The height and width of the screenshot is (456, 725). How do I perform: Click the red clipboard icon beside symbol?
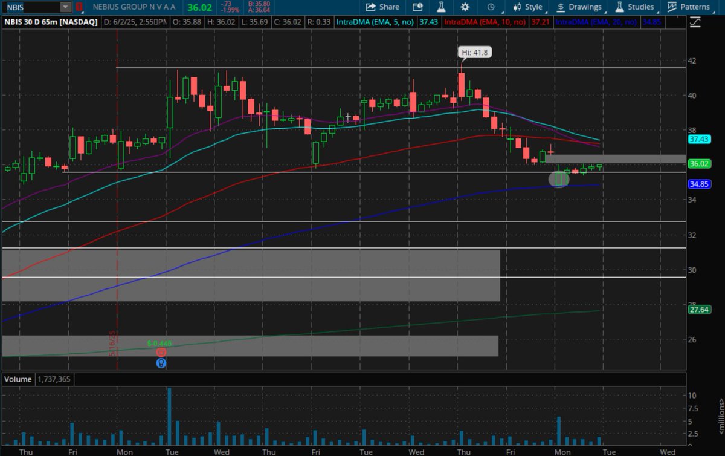[79, 7]
